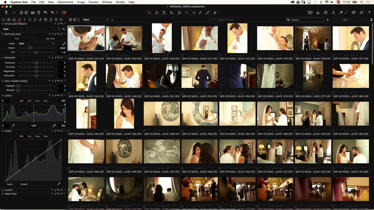Image resolution: width=374 pixels, height=210 pixels.
Task: Expand the Vignetting panel
Action: point(2,194)
